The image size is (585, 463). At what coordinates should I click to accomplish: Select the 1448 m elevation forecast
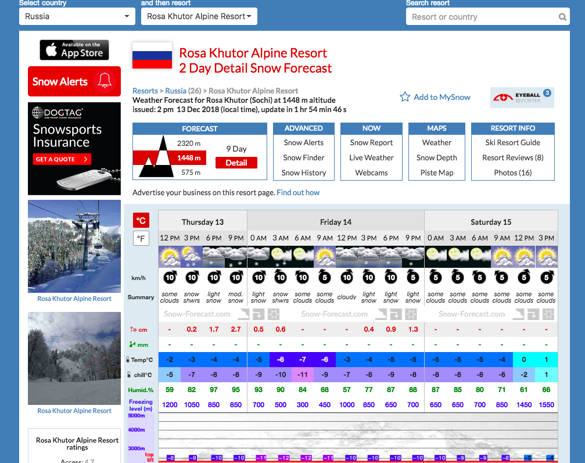(189, 158)
